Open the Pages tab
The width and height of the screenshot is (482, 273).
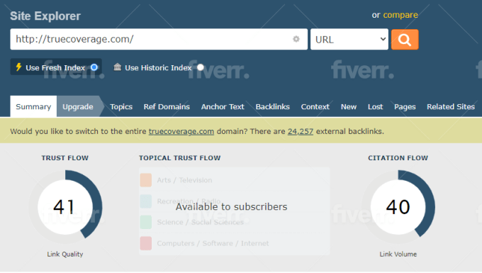tap(405, 106)
